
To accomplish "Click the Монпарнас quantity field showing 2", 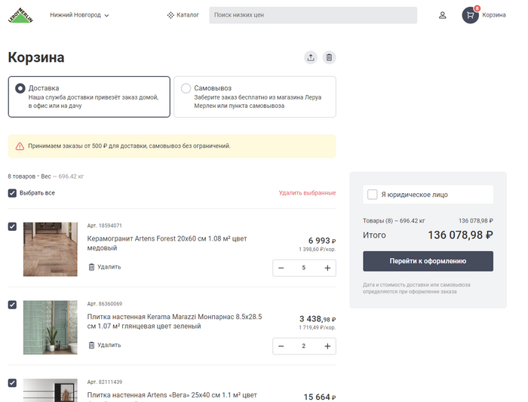I will point(304,346).
